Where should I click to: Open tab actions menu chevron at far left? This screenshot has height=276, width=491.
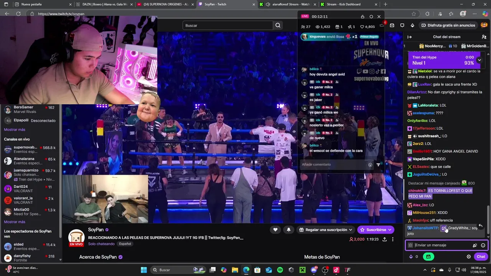point(5,4)
